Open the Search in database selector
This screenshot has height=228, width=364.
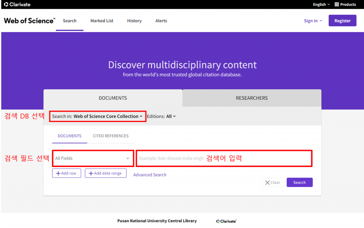click(97, 116)
